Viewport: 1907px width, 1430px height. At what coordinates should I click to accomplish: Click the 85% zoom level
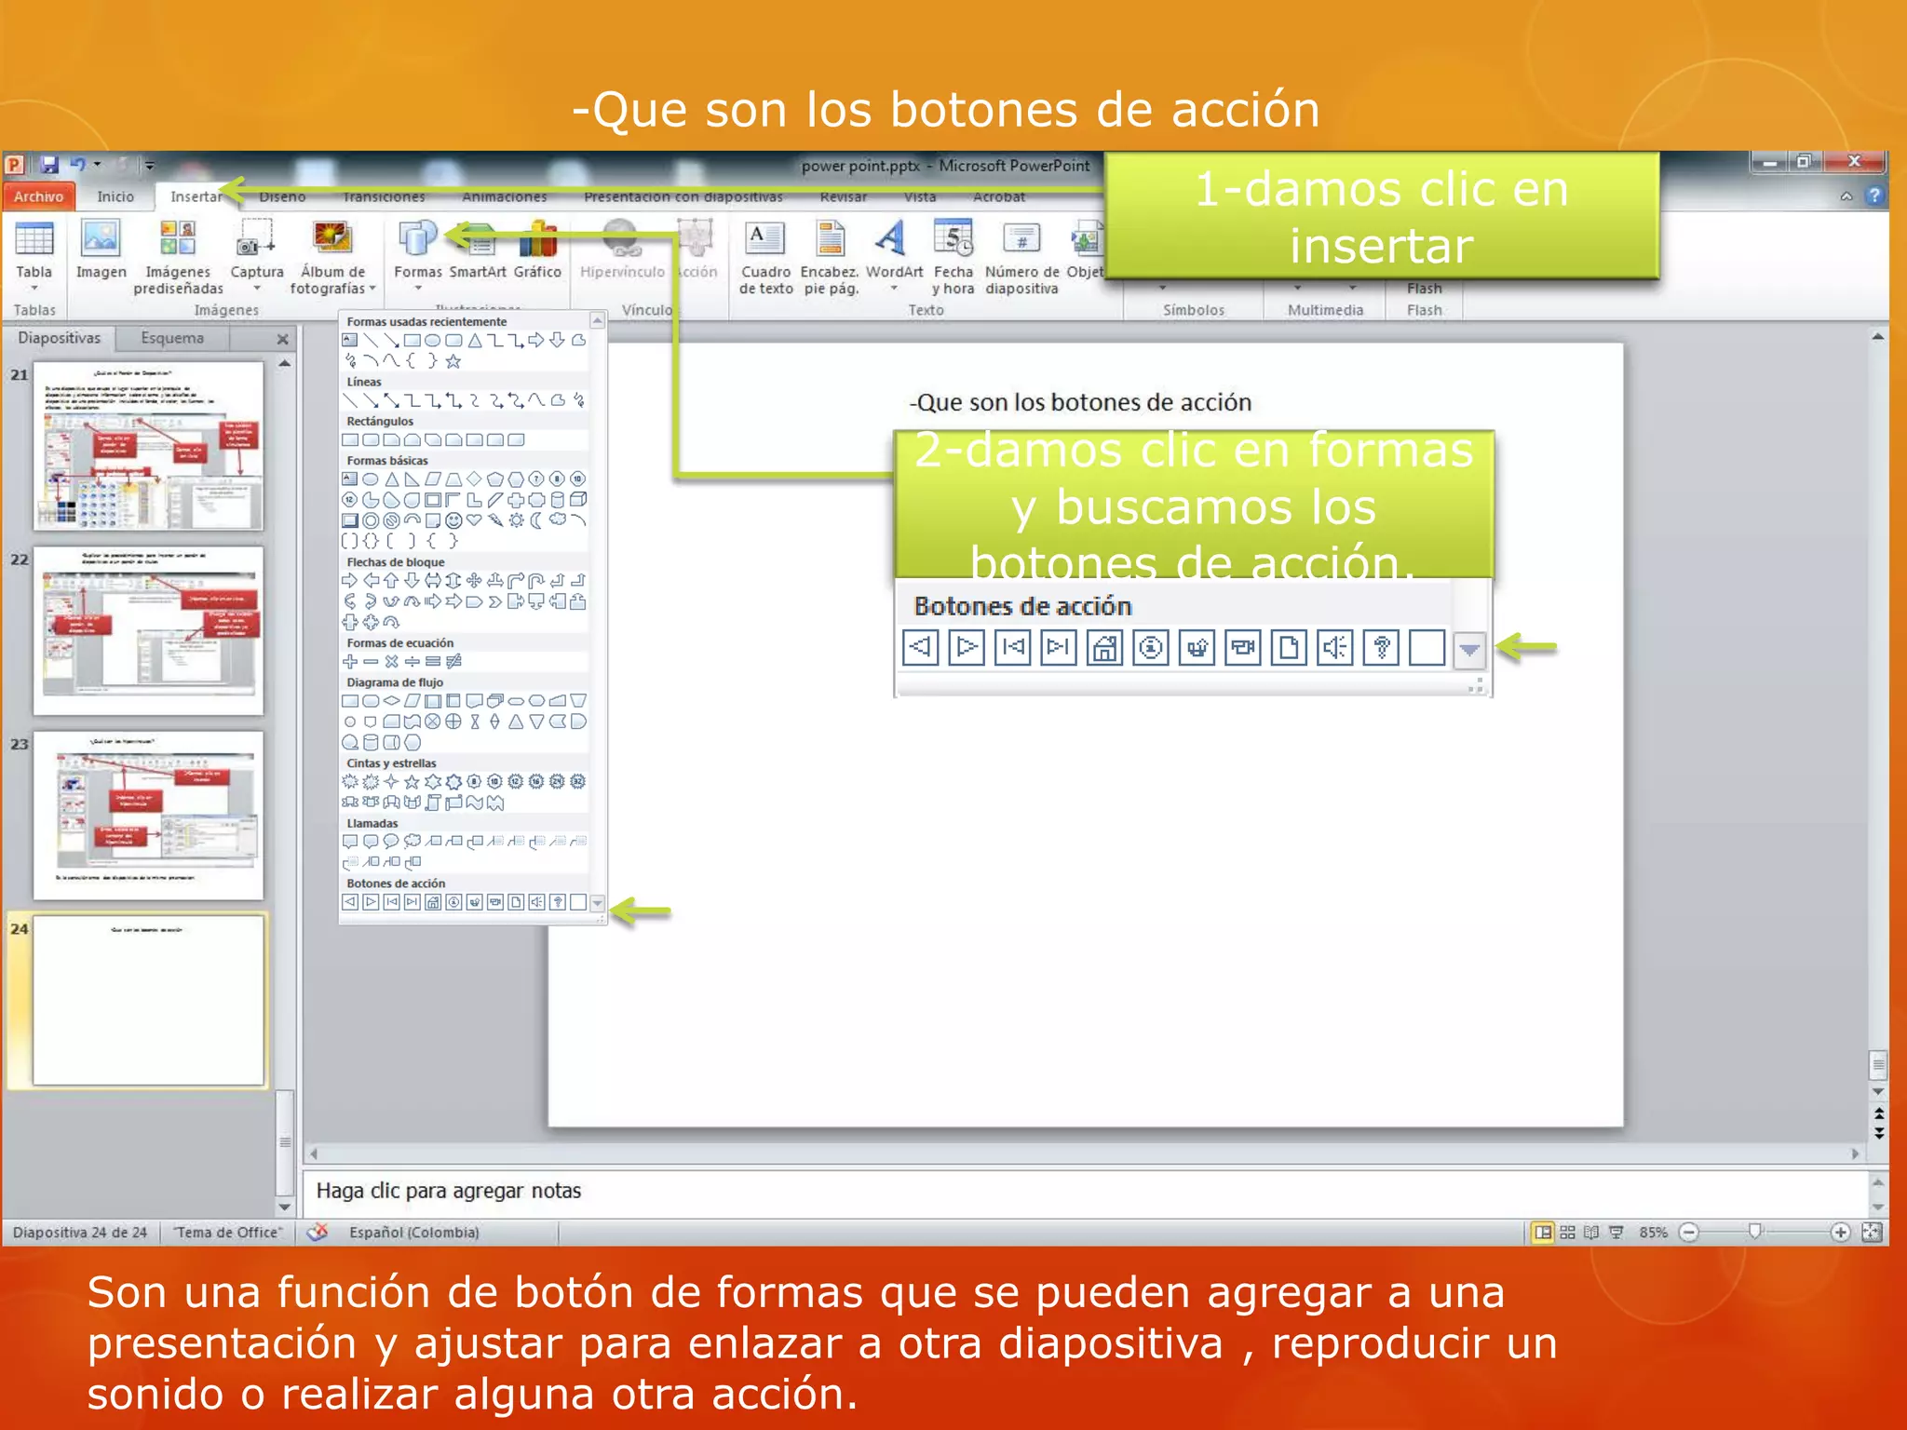pyautogui.click(x=1653, y=1232)
